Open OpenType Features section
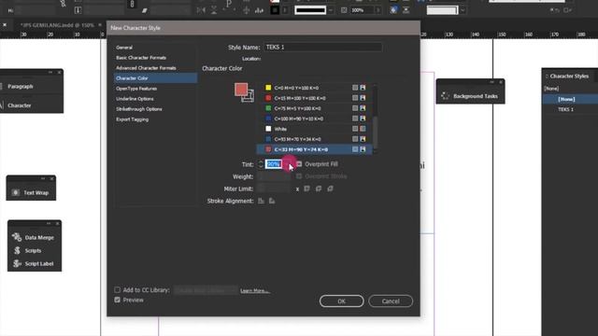This screenshot has height=336, width=598. tap(136, 89)
